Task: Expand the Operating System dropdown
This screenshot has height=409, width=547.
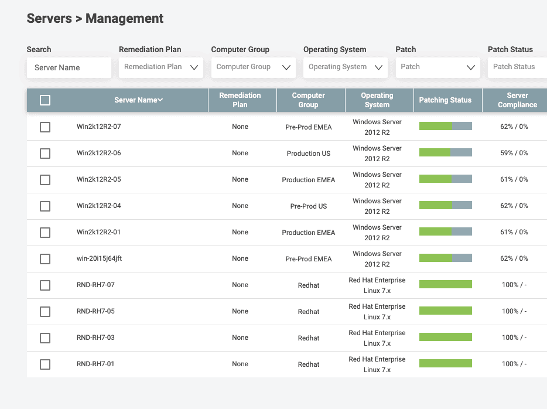Action: click(345, 67)
